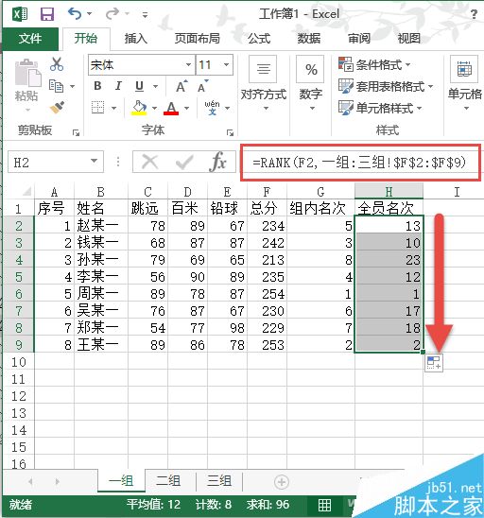Open the Help question mark icon
Screen dimensions: 484x518
coord(474,14)
